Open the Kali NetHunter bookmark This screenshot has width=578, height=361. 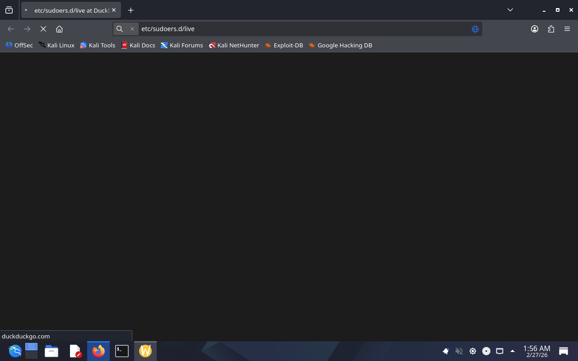point(234,45)
